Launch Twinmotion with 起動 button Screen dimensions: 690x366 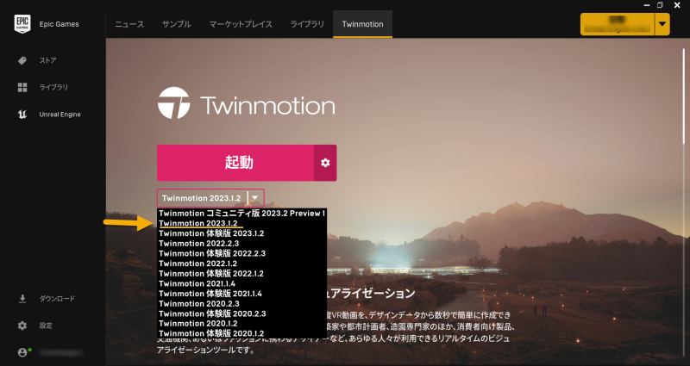(x=235, y=163)
